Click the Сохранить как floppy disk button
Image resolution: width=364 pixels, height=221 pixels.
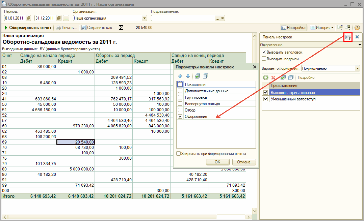99,28
